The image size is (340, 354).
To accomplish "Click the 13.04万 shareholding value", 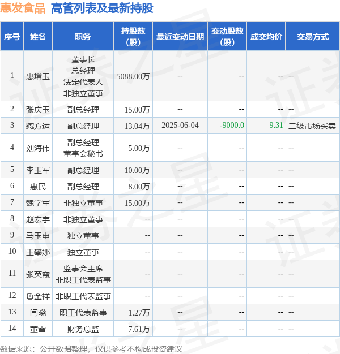I will point(137,126).
